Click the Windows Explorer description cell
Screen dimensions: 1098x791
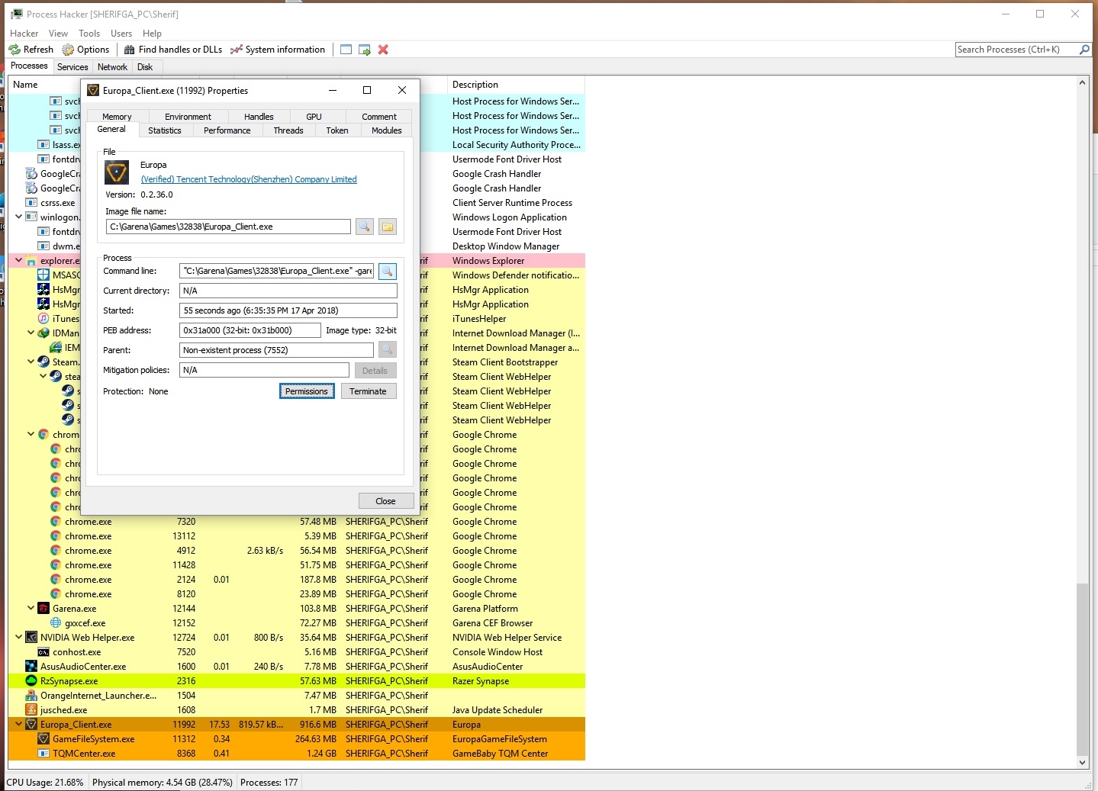(x=488, y=261)
